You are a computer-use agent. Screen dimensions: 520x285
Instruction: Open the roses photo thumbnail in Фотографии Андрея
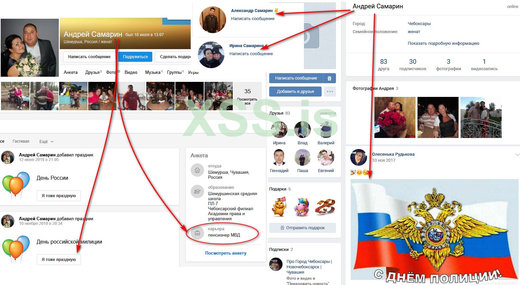click(395, 117)
